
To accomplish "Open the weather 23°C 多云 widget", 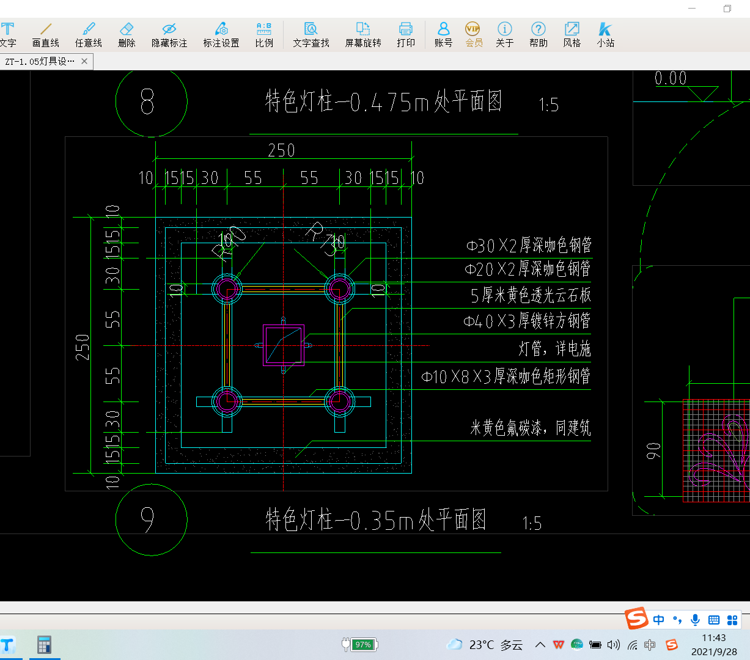I will pyautogui.click(x=486, y=645).
